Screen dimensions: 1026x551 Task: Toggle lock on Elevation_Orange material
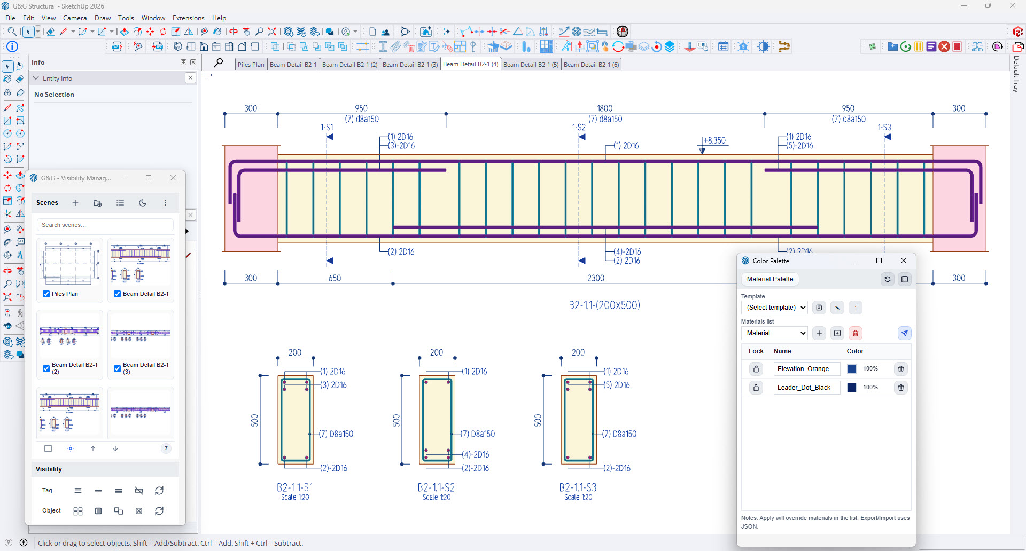pyautogui.click(x=756, y=369)
